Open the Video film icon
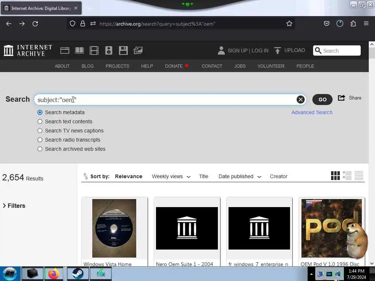Image resolution: width=375 pixels, height=281 pixels. tap(94, 50)
